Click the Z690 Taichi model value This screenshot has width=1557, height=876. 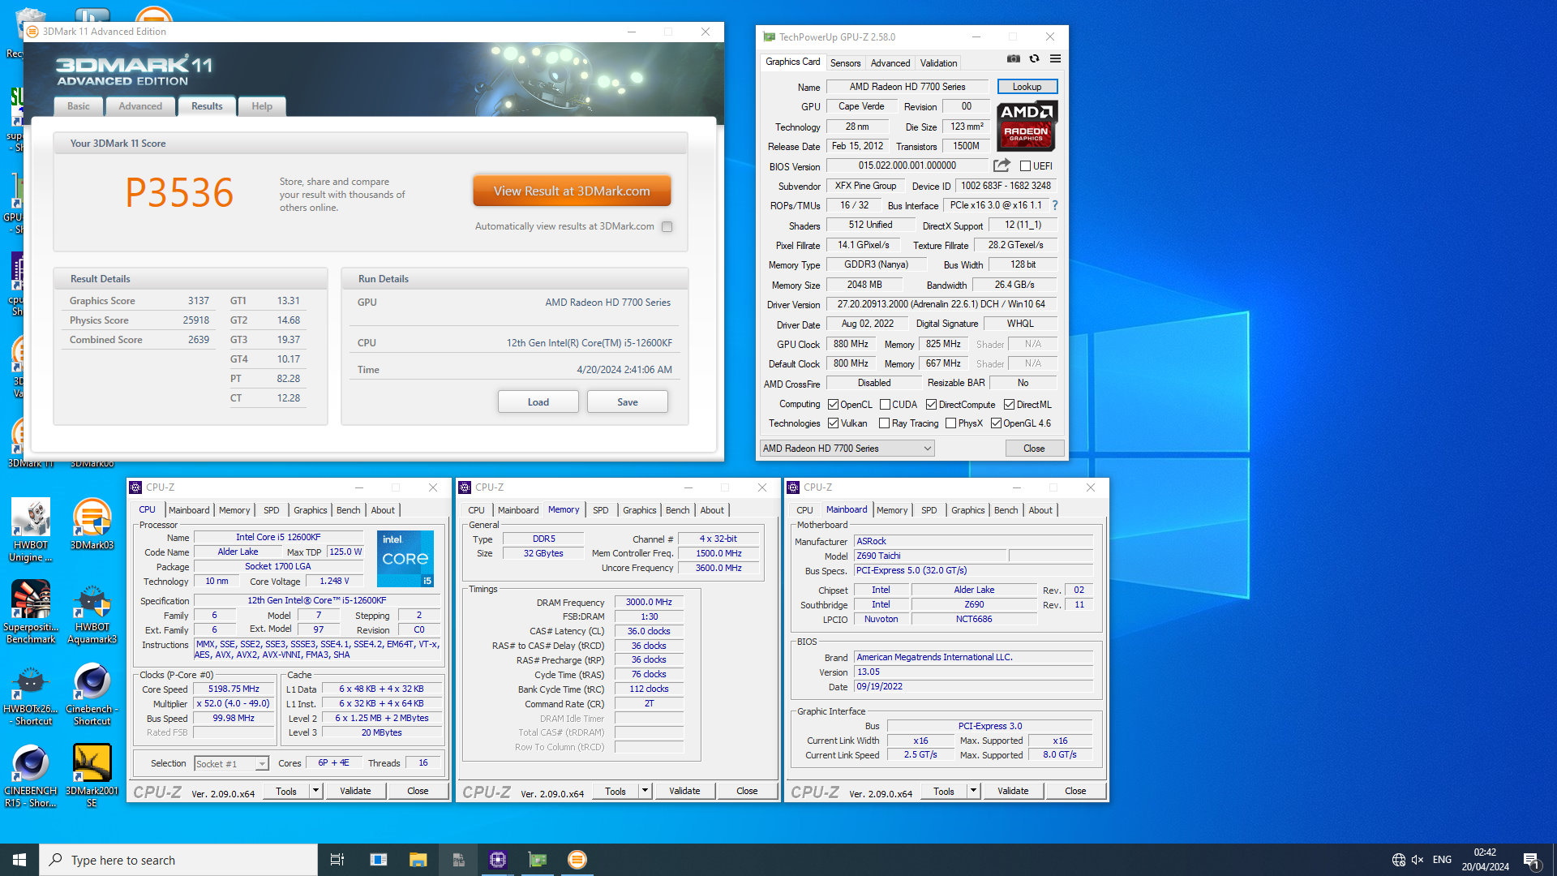point(929,556)
